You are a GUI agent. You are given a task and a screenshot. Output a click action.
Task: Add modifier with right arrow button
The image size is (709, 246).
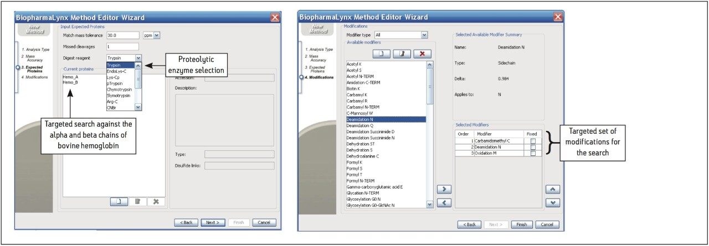(x=444, y=189)
